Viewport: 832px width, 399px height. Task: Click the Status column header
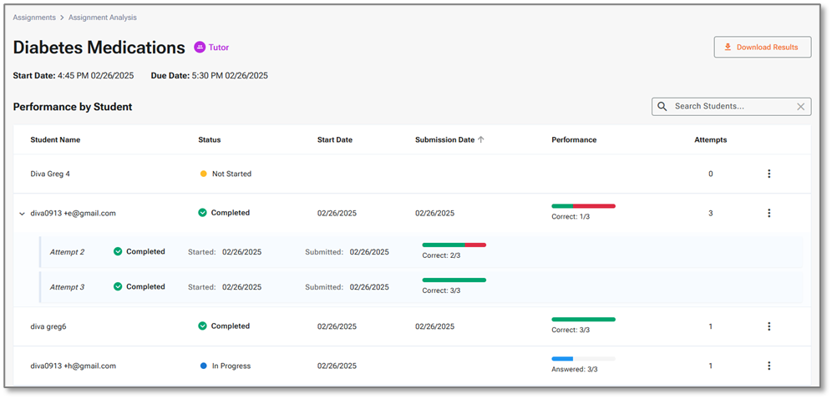[x=209, y=139]
